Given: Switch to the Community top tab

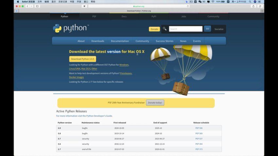Looking at the screenshot, I should [213, 16].
